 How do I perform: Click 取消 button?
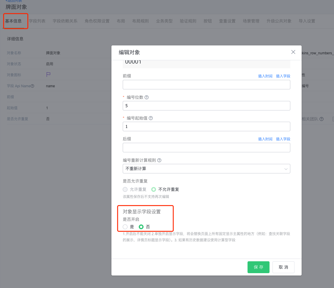[283, 267]
